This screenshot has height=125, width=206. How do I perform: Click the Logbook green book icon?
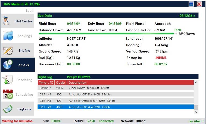8,109
